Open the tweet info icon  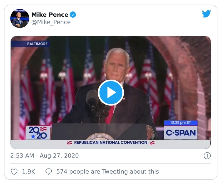pyautogui.click(x=207, y=156)
